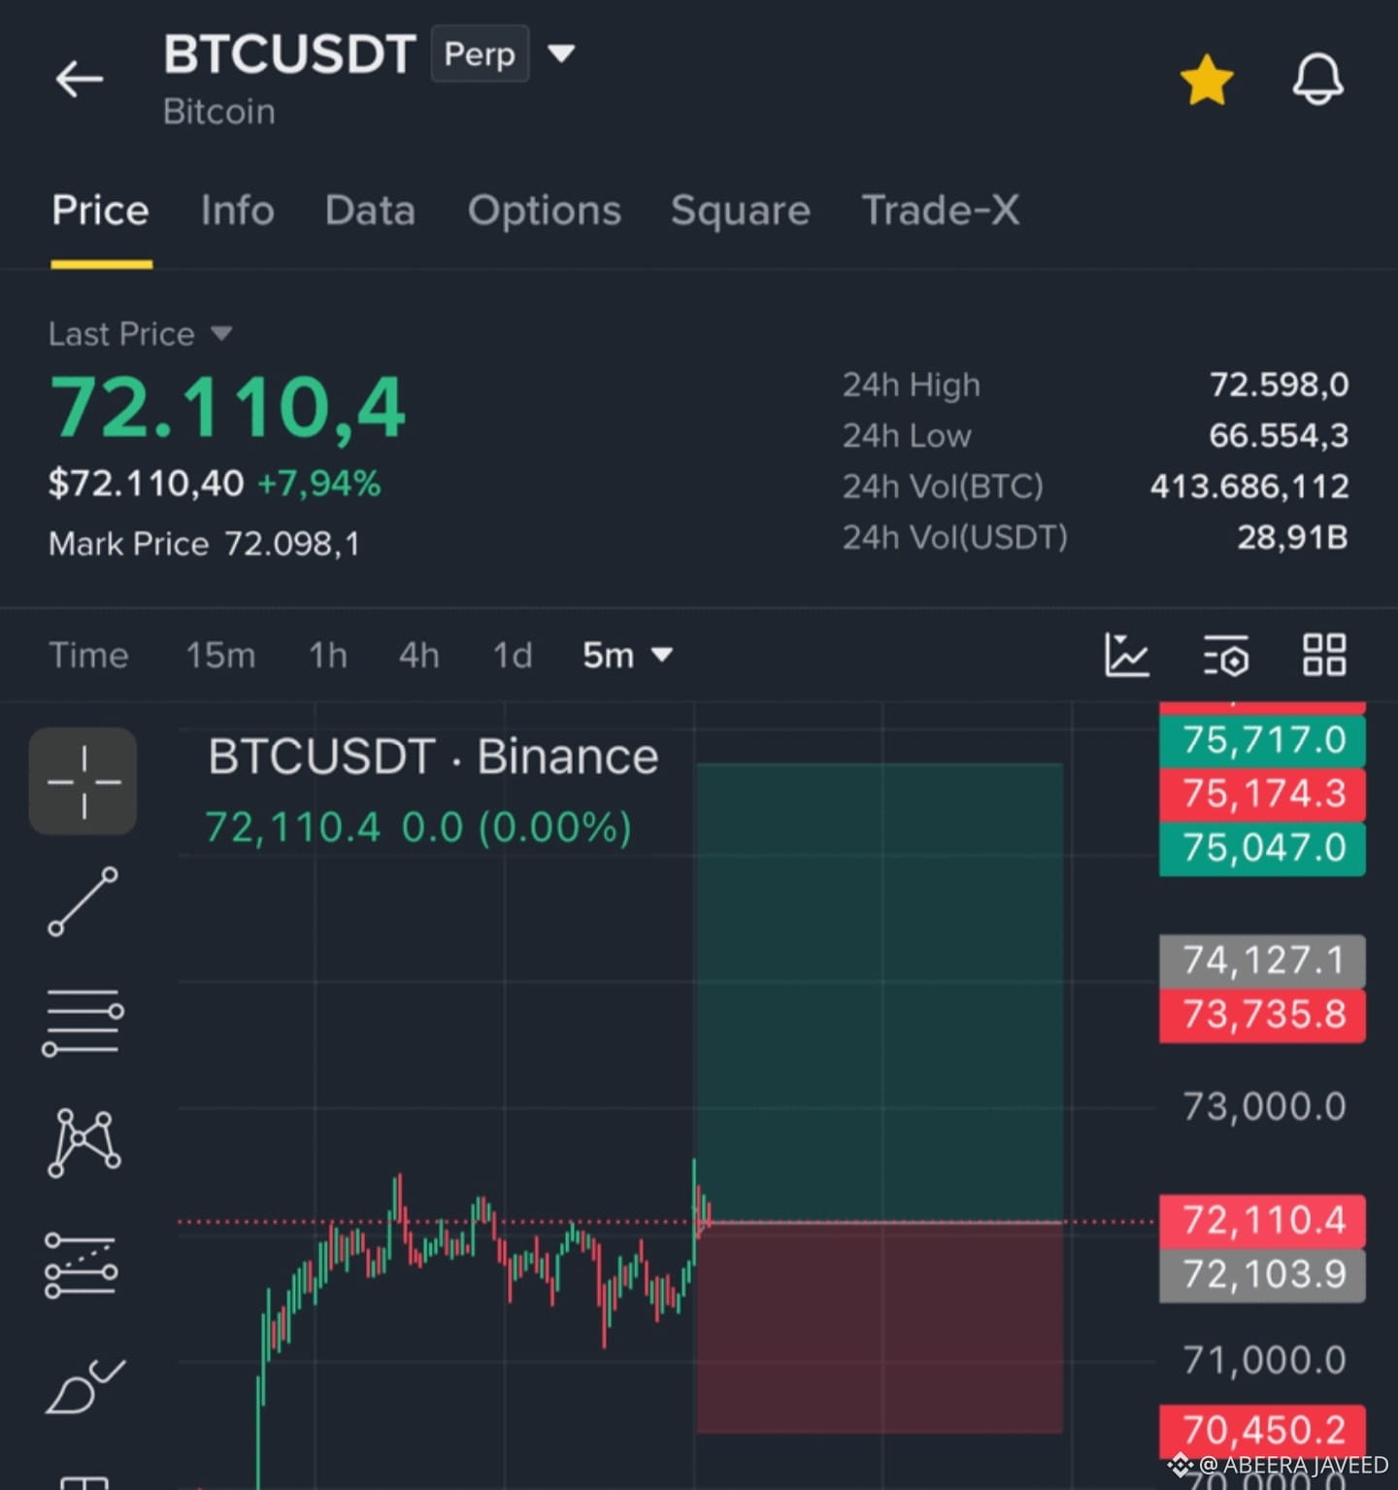The image size is (1398, 1490).
Task: Open price alerts with the bell icon
Action: pyautogui.click(x=1317, y=80)
